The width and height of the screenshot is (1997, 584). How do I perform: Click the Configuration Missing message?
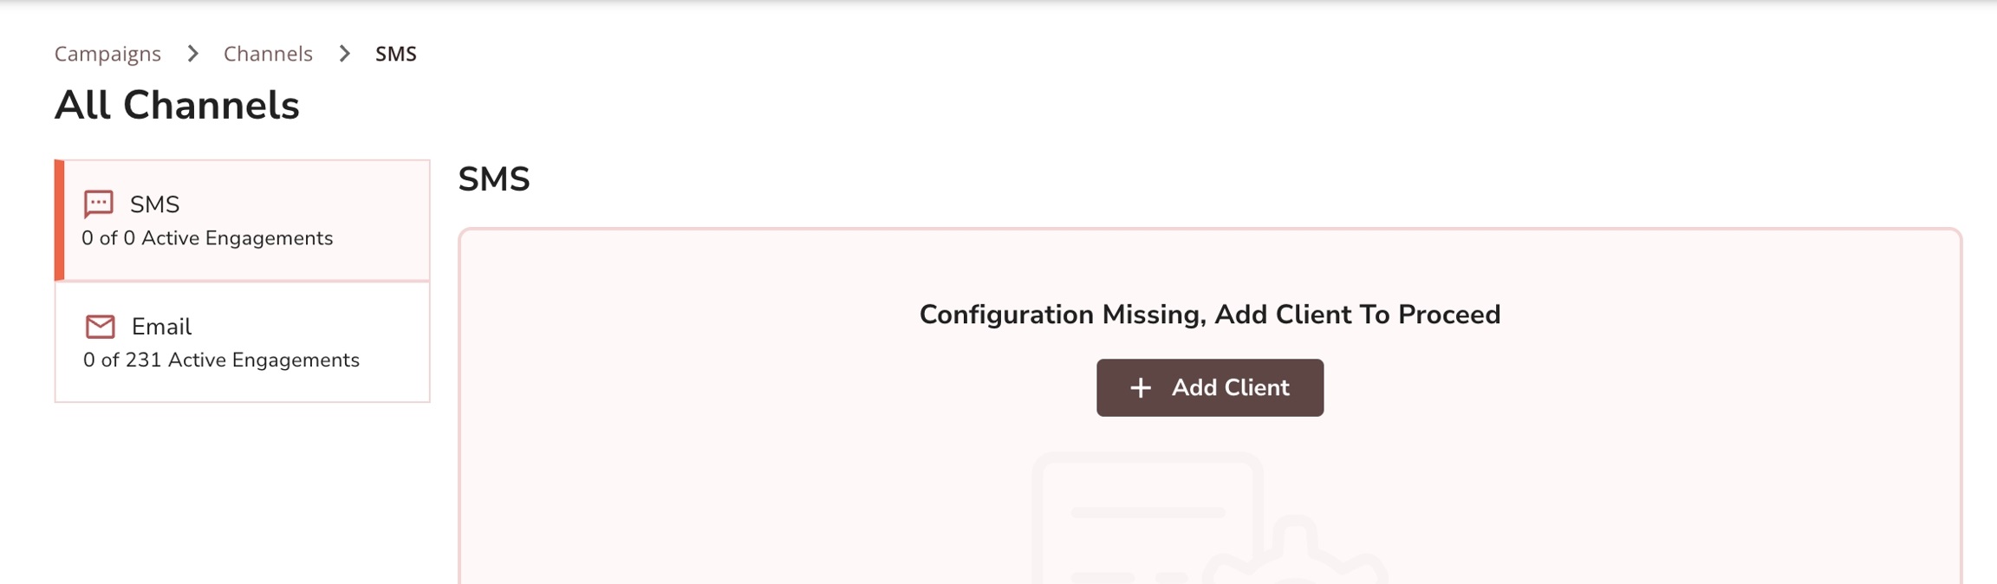coord(1209,315)
